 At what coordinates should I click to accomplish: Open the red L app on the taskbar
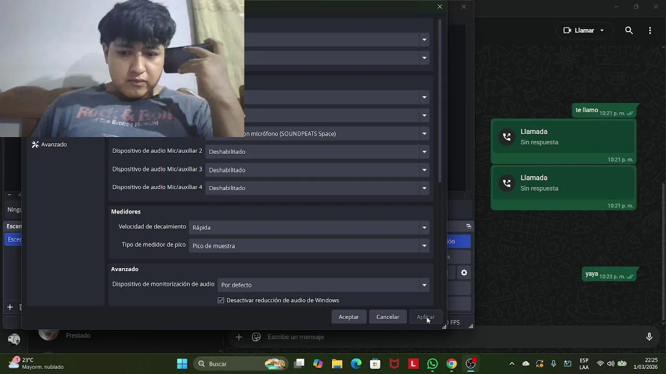point(414,364)
